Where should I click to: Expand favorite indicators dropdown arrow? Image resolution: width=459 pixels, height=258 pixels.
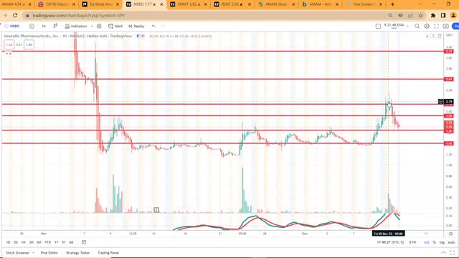(92, 26)
